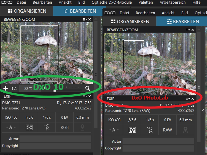Screen dimensions: 207x155
Task: Open Arbeitsbereich menu
Action: [173, 2]
